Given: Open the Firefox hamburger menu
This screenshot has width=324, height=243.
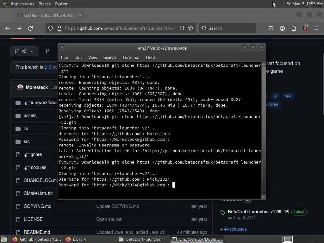Looking at the screenshot, I should (x=316, y=28).
